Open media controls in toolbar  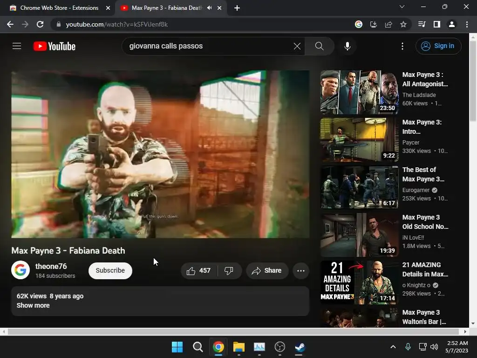tap(422, 24)
